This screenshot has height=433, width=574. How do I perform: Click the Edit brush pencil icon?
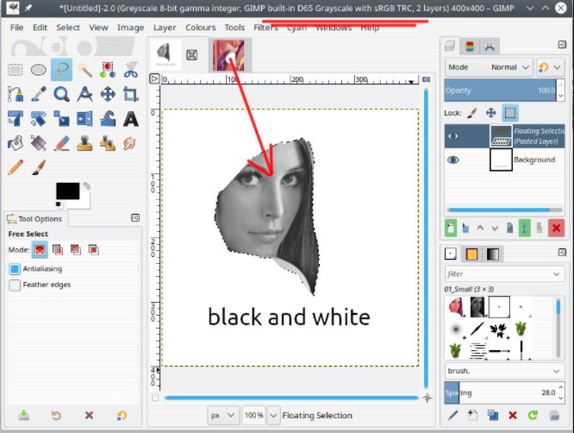point(452,415)
